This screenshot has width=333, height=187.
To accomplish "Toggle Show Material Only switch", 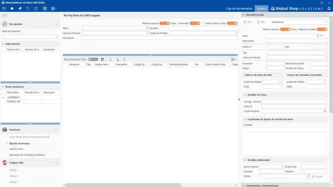I will click(93, 59).
